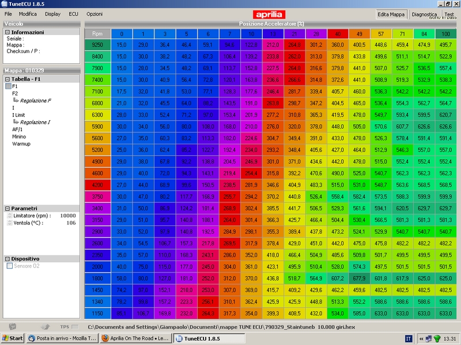
Task: Switch to Posta in arrivo Mozilla taskbar window
Action: 62,338
